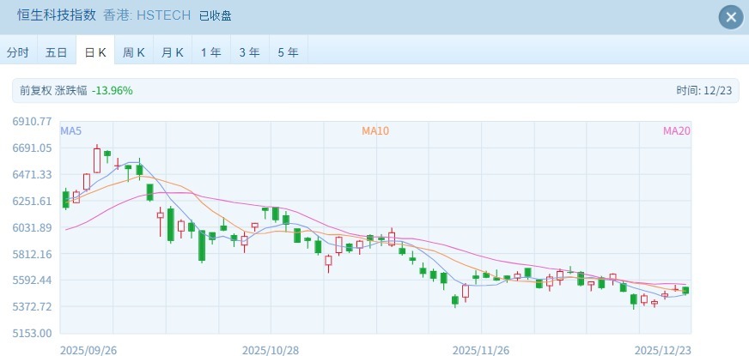Click the MA10 indicator label
Screen dimensions: 749x356
[375, 130]
